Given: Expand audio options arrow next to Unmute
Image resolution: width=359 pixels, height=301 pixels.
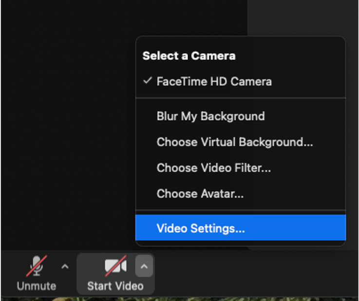Looking at the screenshot, I should [x=65, y=266].
